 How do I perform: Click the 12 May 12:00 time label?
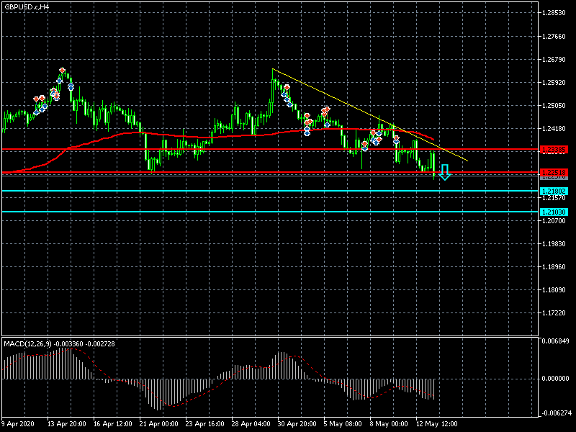click(x=435, y=423)
